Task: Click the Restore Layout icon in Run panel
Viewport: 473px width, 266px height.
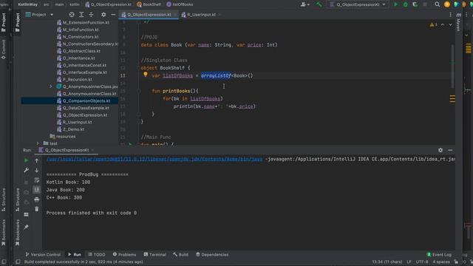Action: (x=27, y=214)
